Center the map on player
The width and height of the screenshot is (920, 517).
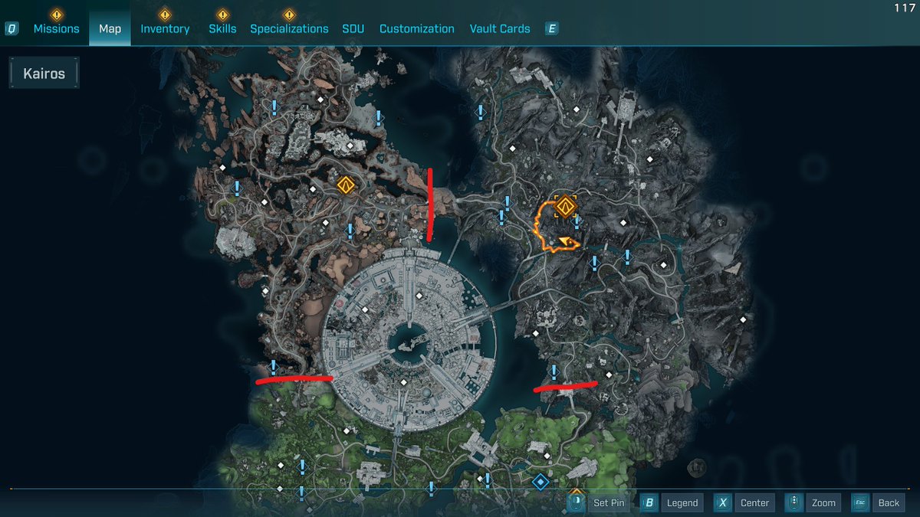coord(754,502)
